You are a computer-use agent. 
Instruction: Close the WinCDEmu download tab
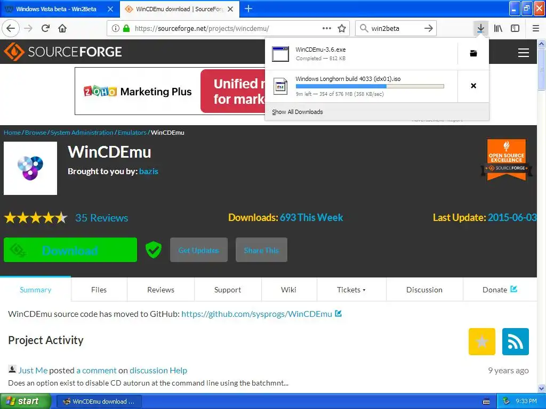(x=230, y=9)
